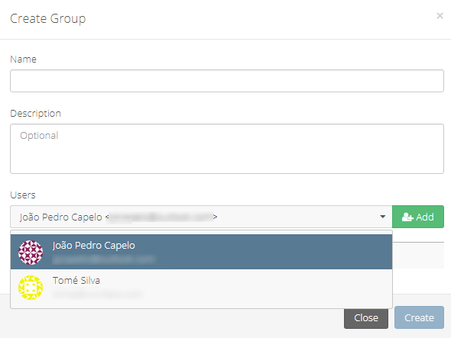Viewport: 451px width, 338px height.
Task: Open the Users dropdown arrow
Action: click(x=382, y=217)
